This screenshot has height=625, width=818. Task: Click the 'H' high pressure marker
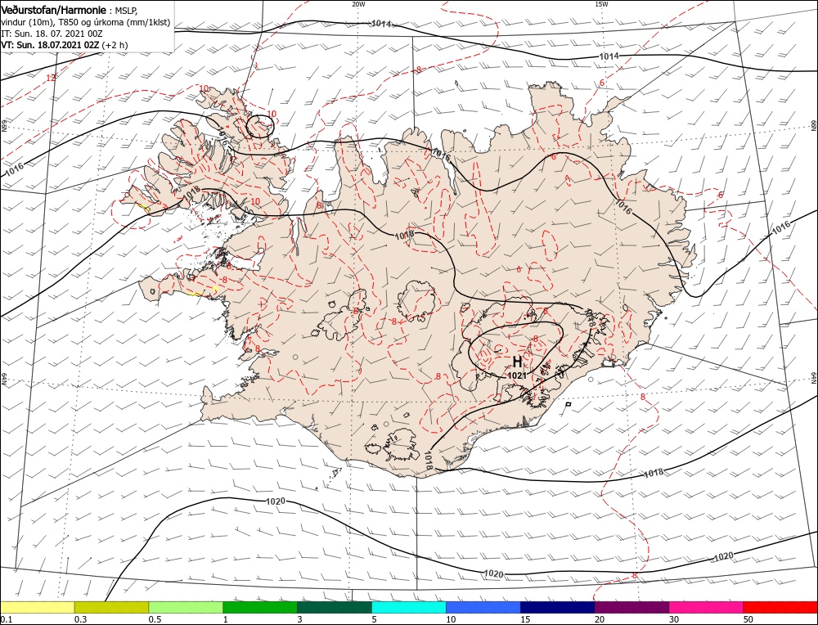(517, 362)
